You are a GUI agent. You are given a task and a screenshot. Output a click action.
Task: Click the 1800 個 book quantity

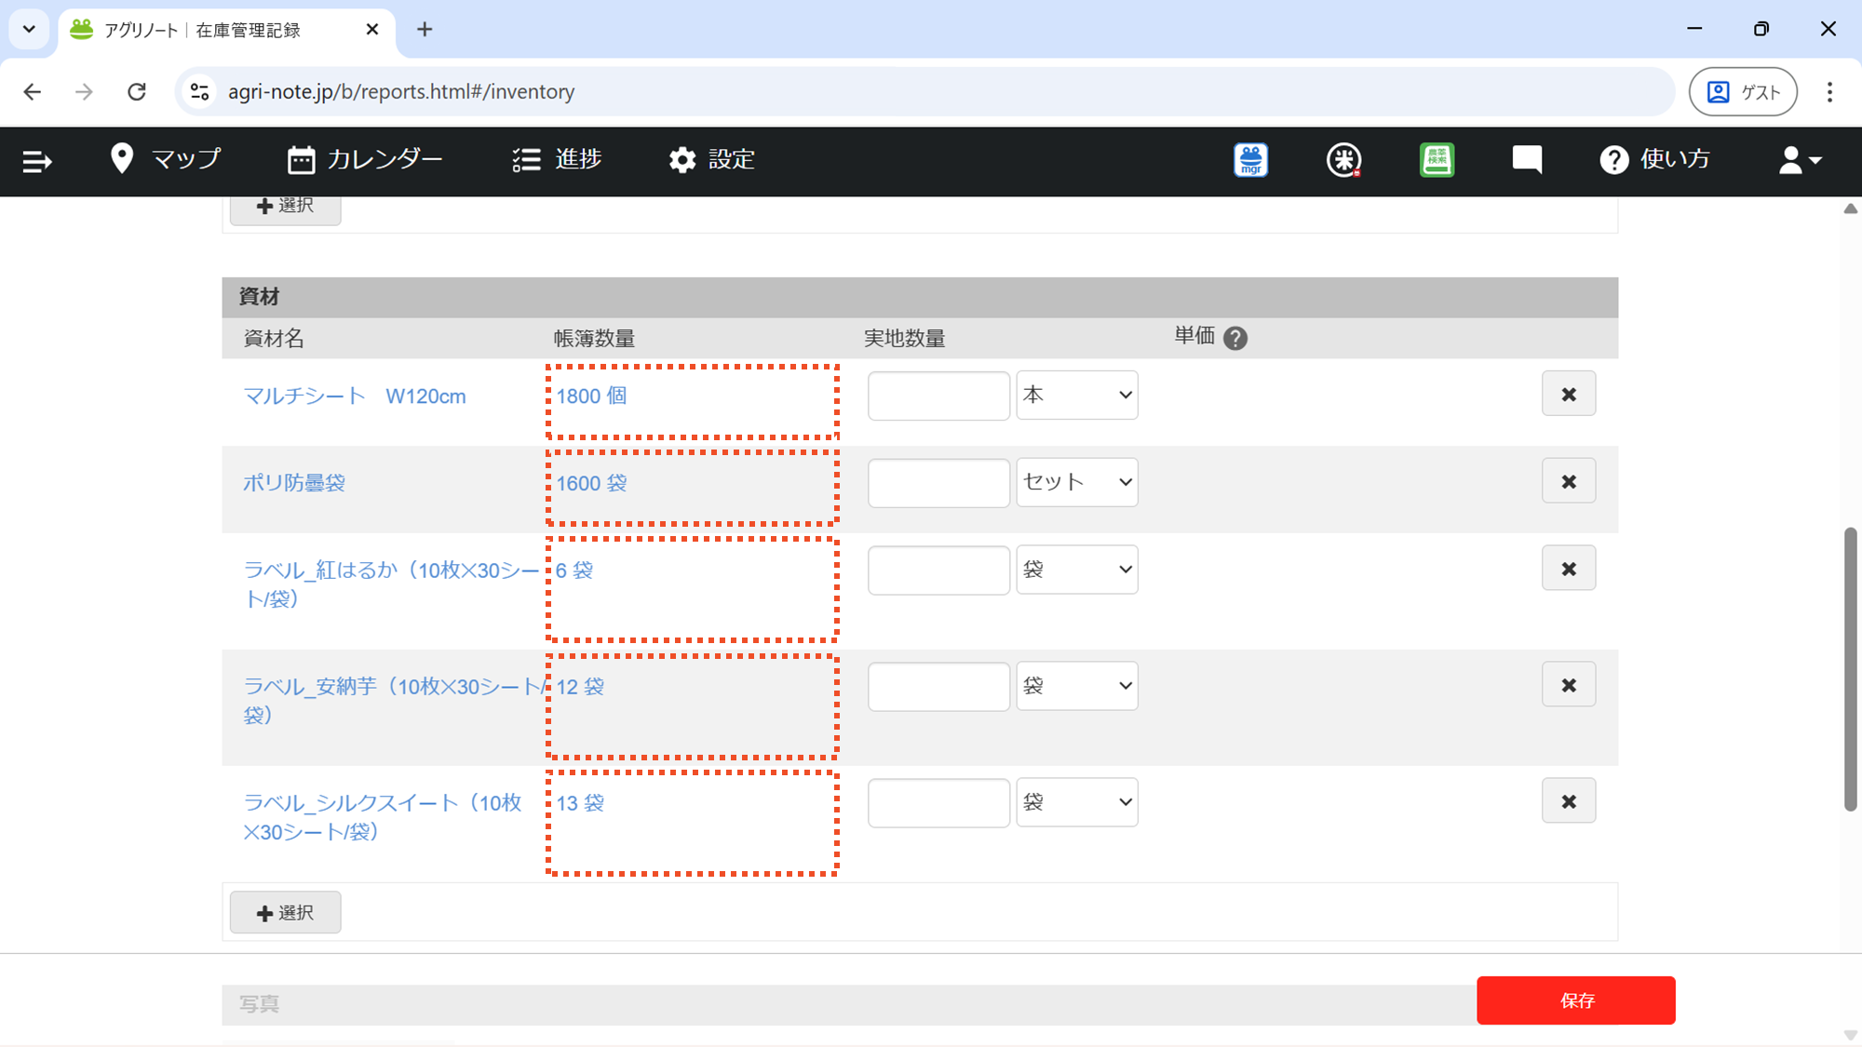click(592, 396)
